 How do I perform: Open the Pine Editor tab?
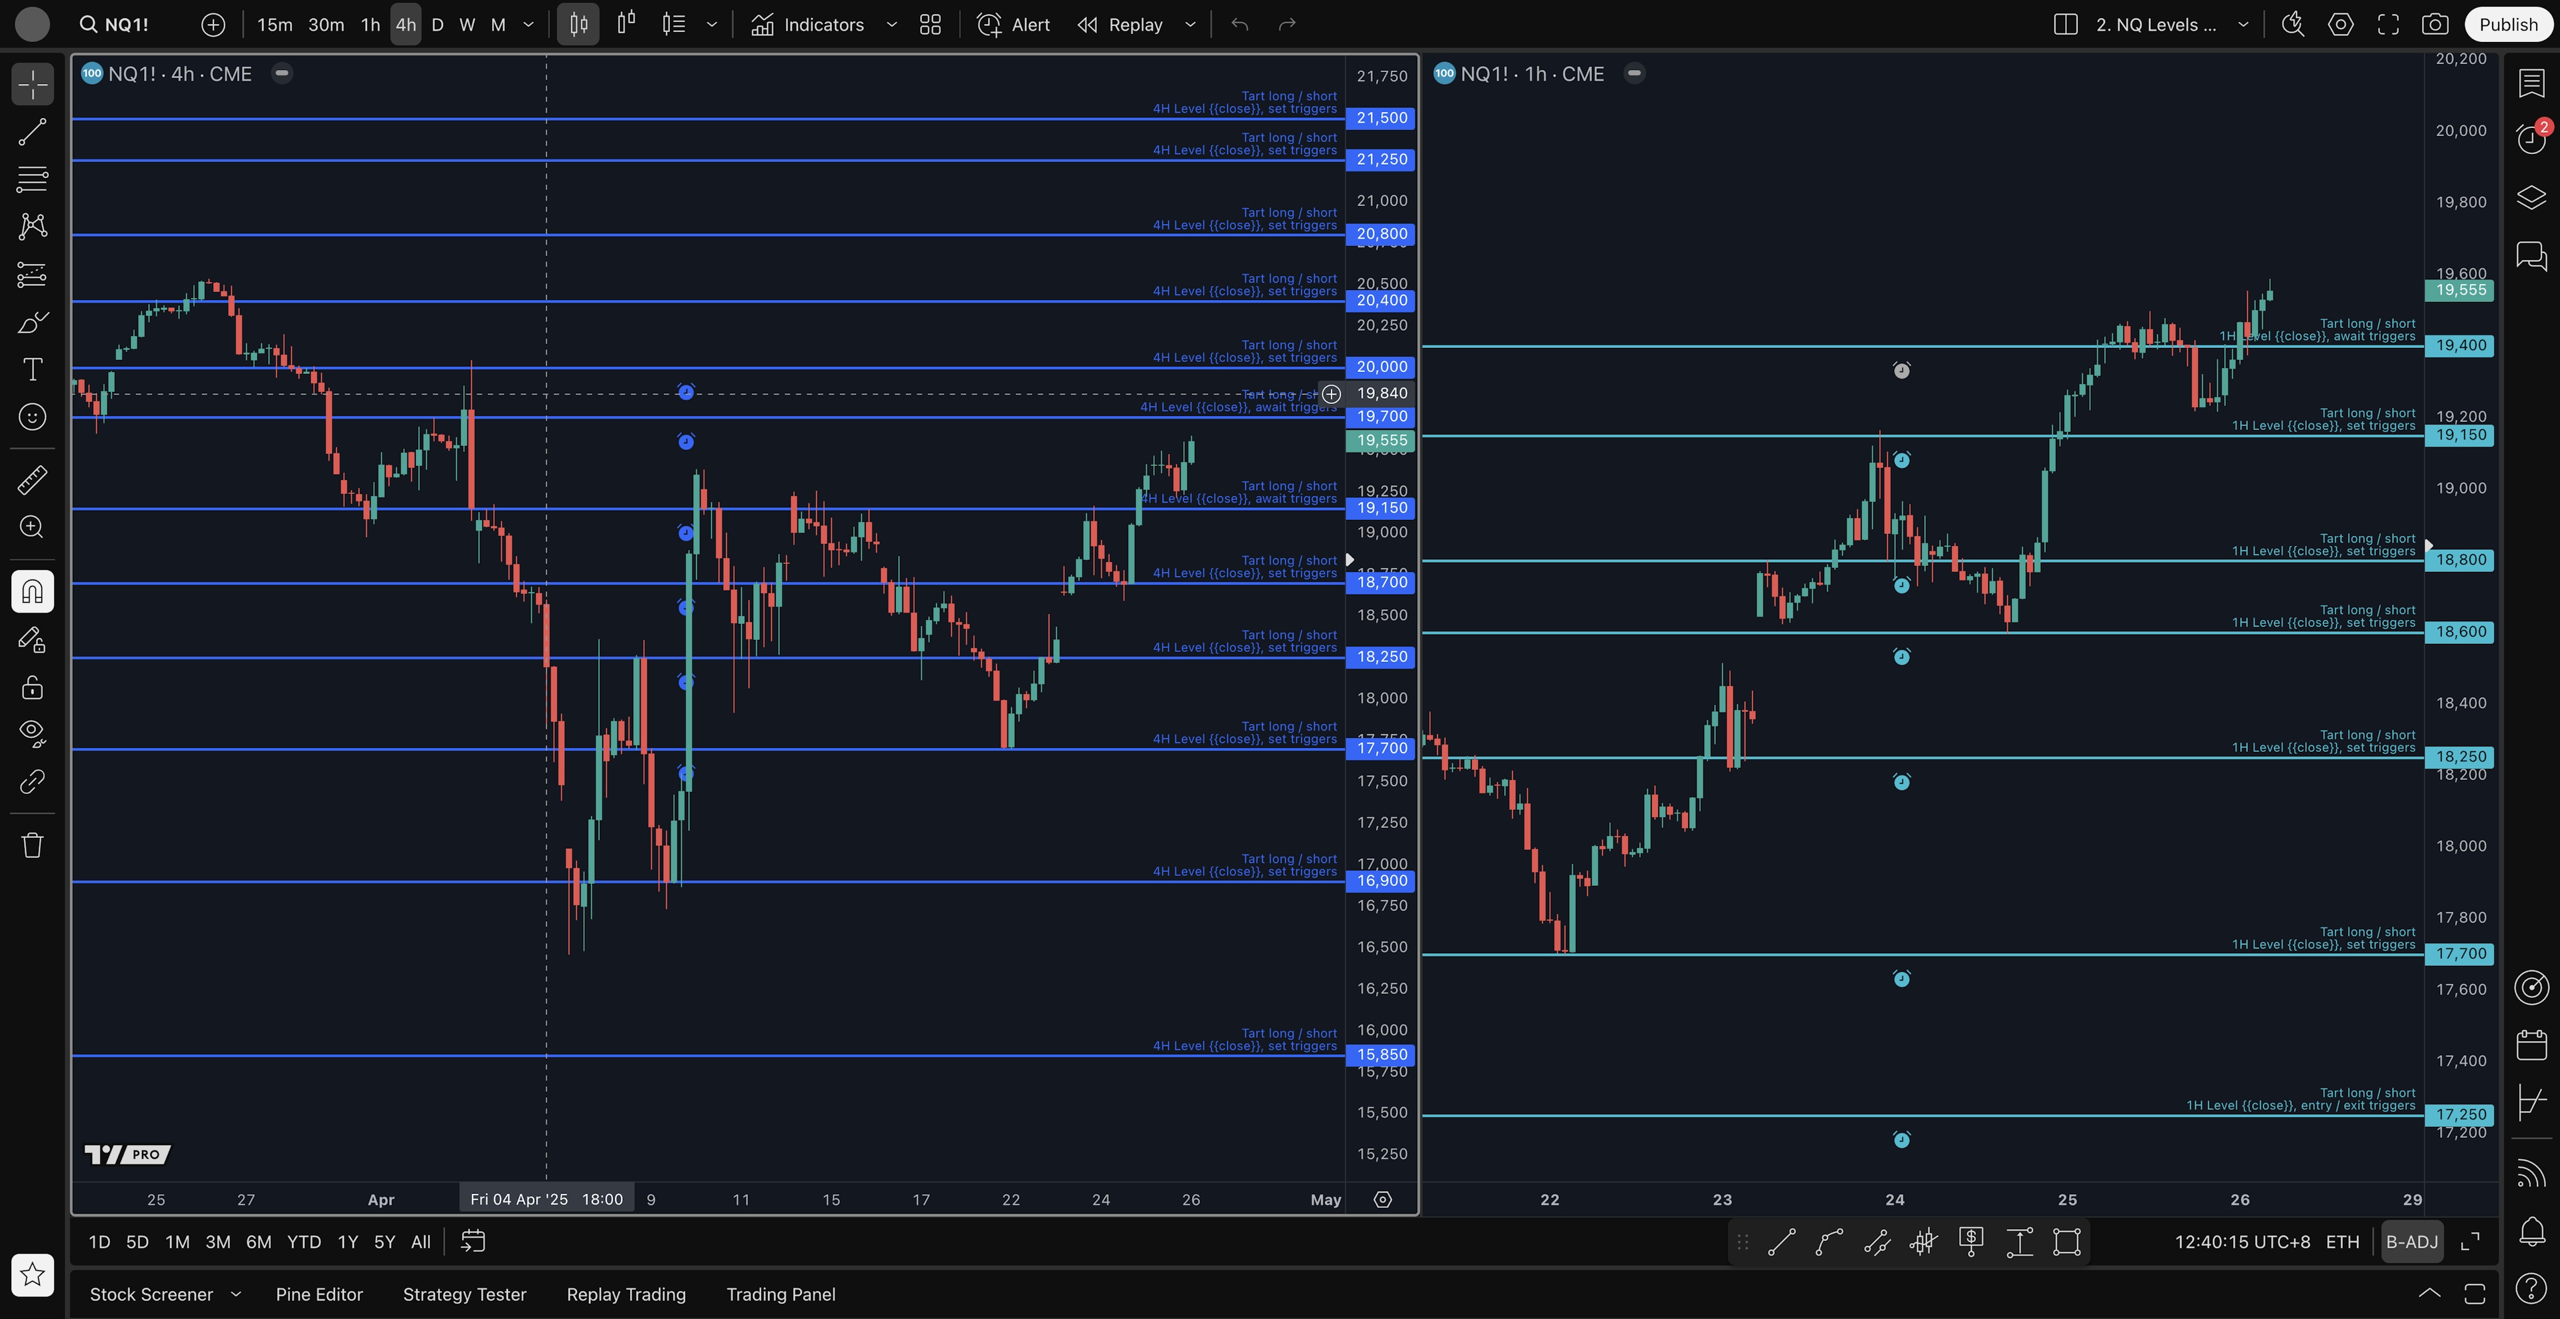pyautogui.click(x=319, y=1294)
